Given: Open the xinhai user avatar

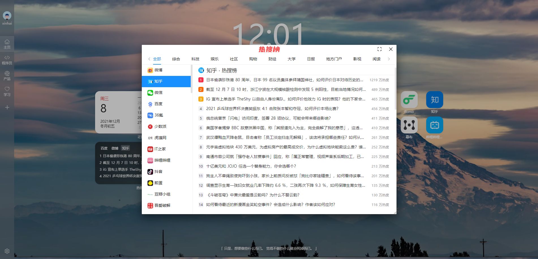Looking at the screenshot, I should [x=7, y=16].
